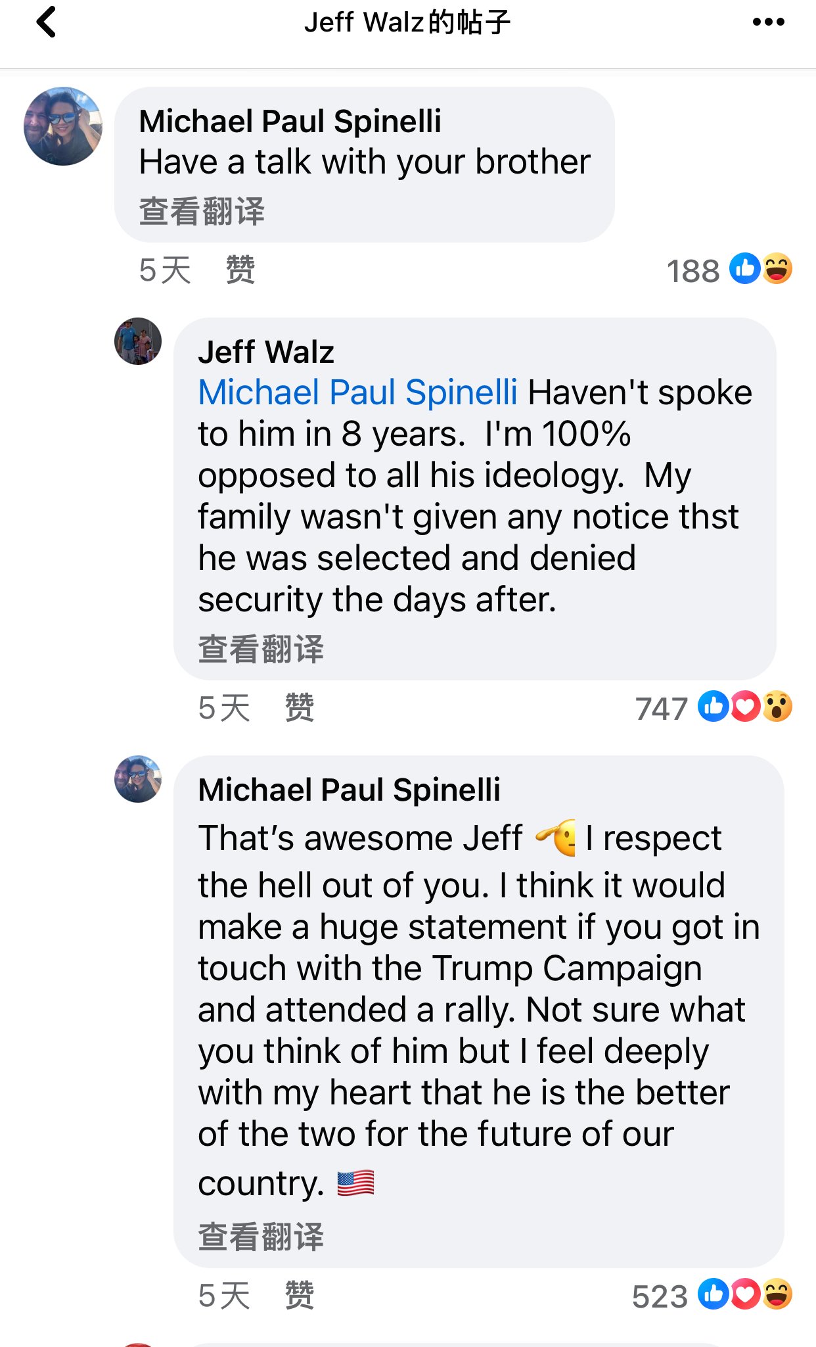
Task: Tap the wow emoji on 747 reactions
Action: pyautogui.click(x=777, y=707)
